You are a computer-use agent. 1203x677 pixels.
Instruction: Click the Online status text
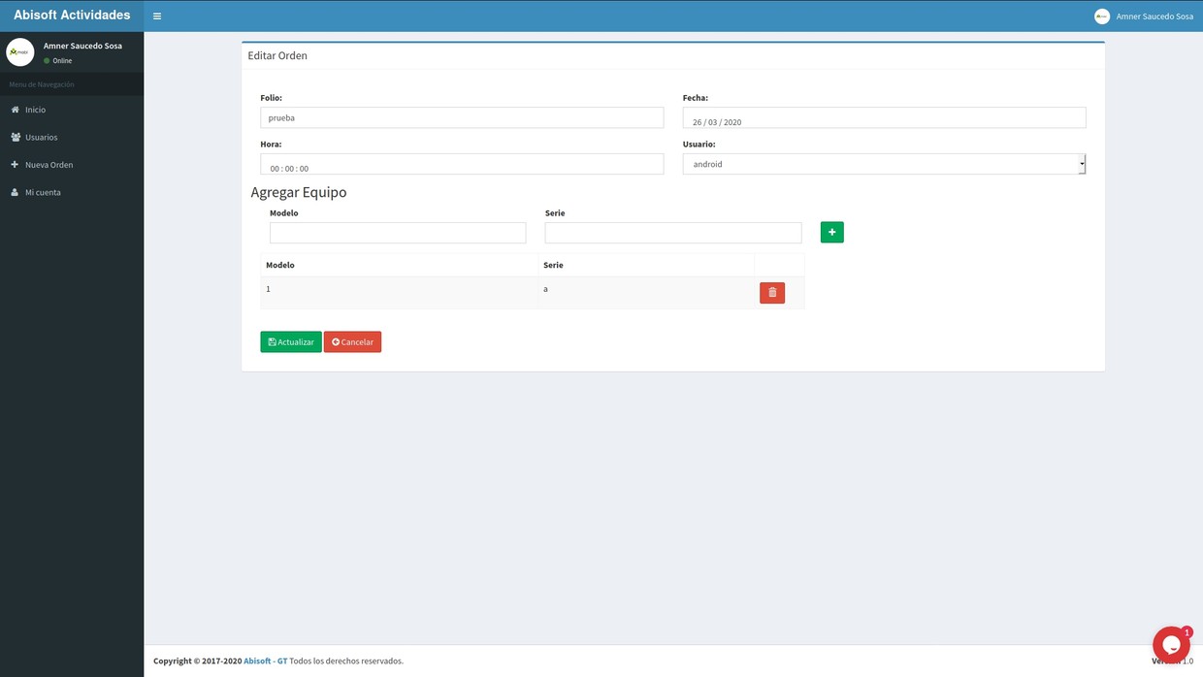[62, 60]
